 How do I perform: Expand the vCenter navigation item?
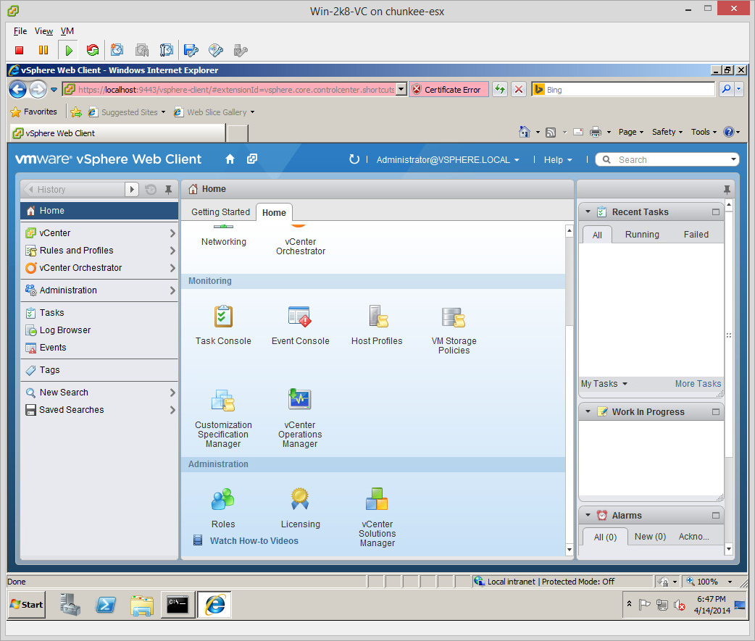coord(172,233)
